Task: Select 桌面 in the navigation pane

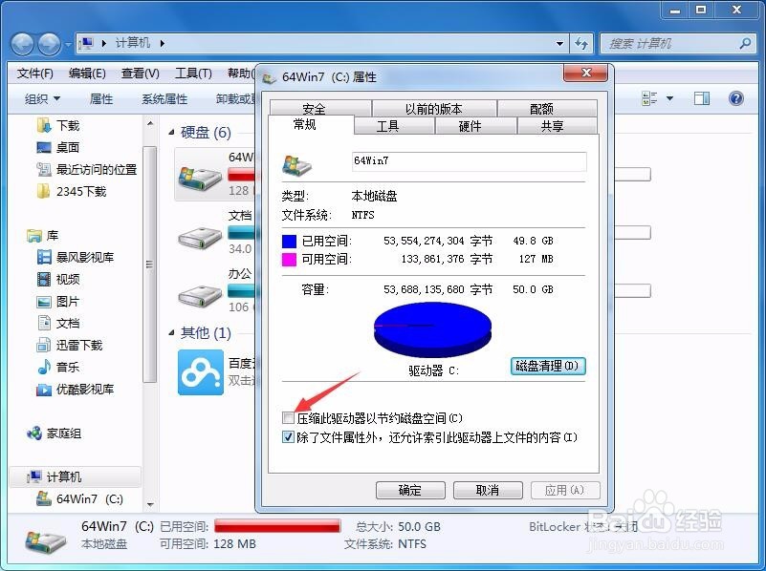Action: click(58, 147)
